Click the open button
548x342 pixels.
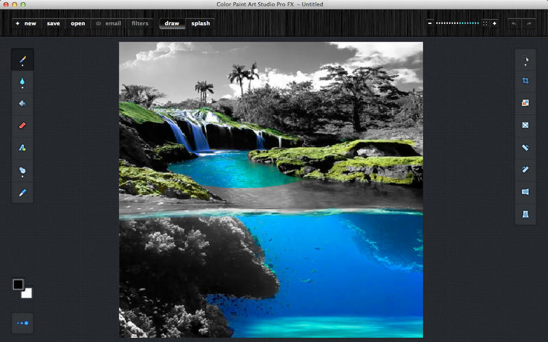[78, 23]
